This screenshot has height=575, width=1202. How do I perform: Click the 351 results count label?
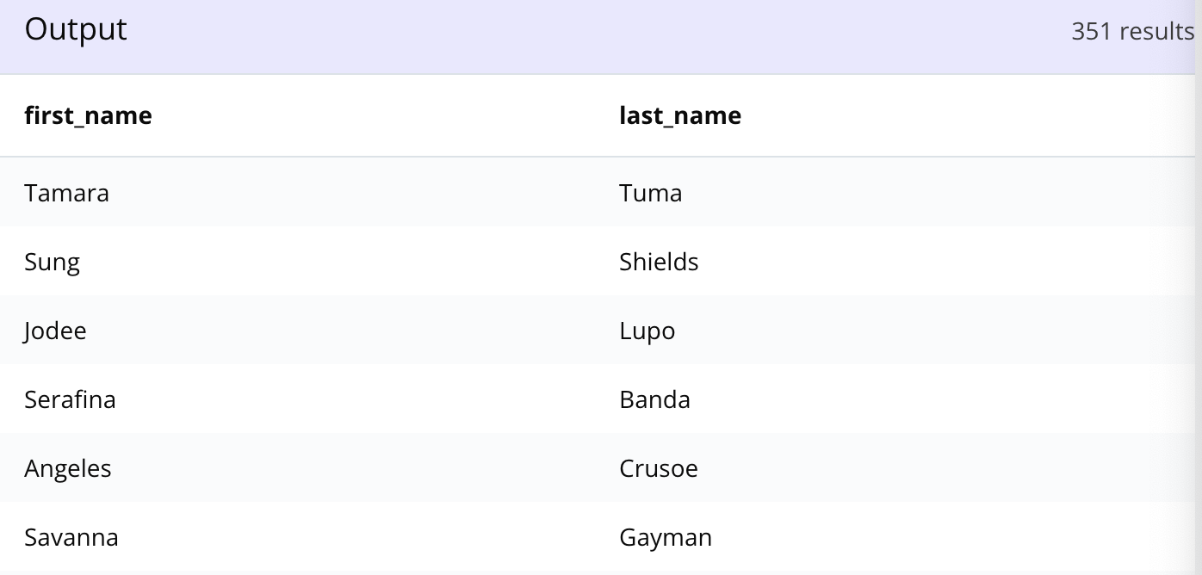point(1132,31)
